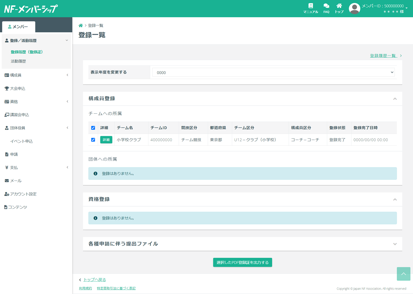Click 選択したPDF登録証を出力する button
The image size is (413, 294).
[x=243, y=262]
